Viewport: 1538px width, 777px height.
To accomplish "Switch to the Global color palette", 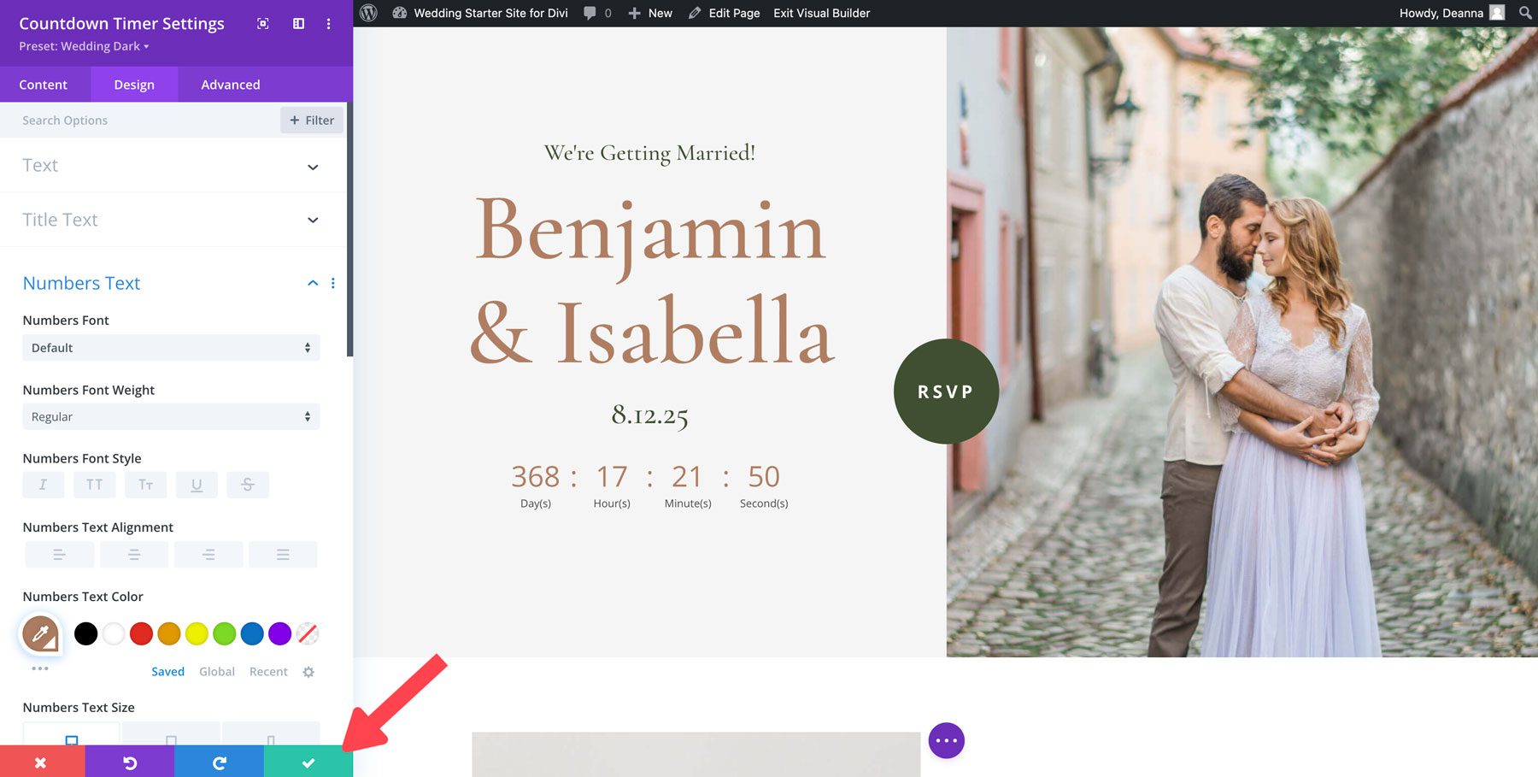I will (216, 671).
